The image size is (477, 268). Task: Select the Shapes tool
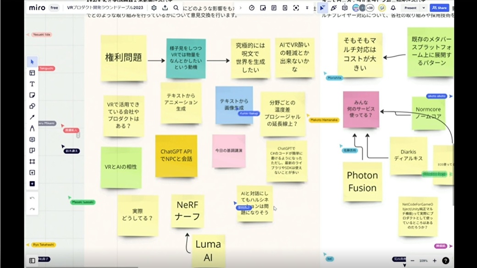[32, 106]
